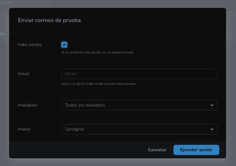Click the background search box behind modal
The width and height of the screenshot is (236, 166).
(x=25, y=3)
